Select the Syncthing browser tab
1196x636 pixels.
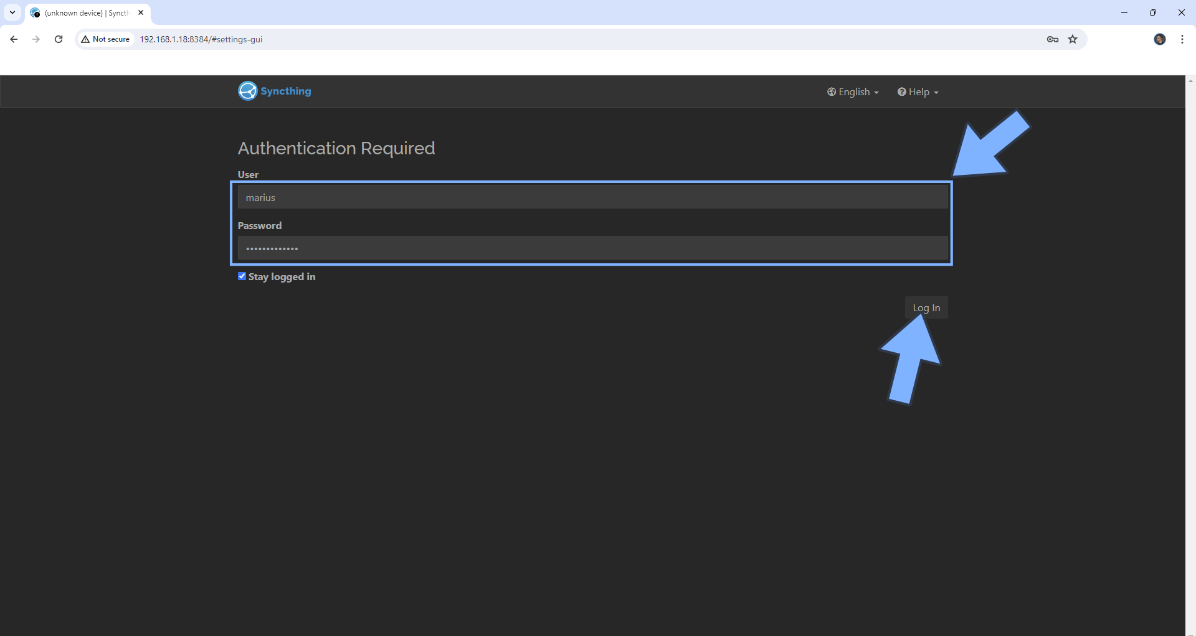[84, 13]
